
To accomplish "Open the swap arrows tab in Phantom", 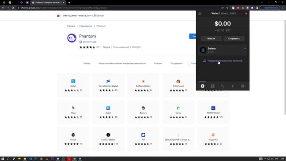I will click(x=223, y=86).
